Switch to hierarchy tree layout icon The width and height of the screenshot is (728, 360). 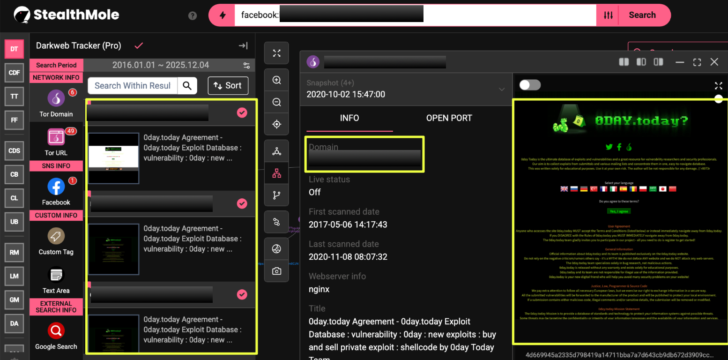click(x=276, y=174)
